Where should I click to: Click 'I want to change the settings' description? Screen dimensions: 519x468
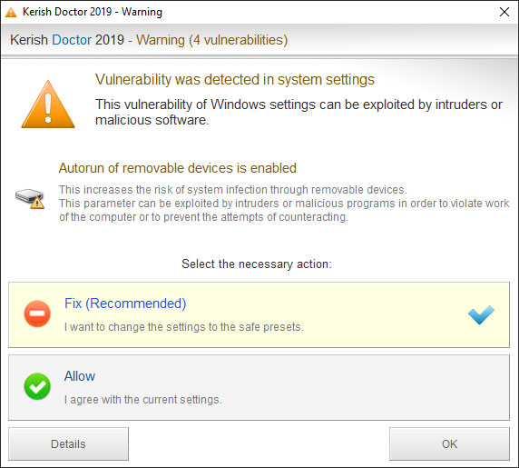[183, 327]
